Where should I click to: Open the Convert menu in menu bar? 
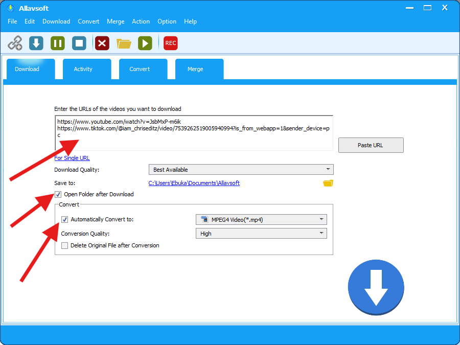click(x=88, y=21)
